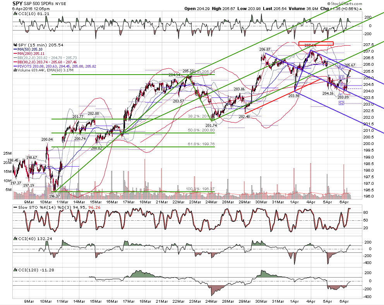Viewport: 384px width, 305px height.
Task: Click the 'SPY (15 min) 205.54' legend label
Action: (41, 45)
